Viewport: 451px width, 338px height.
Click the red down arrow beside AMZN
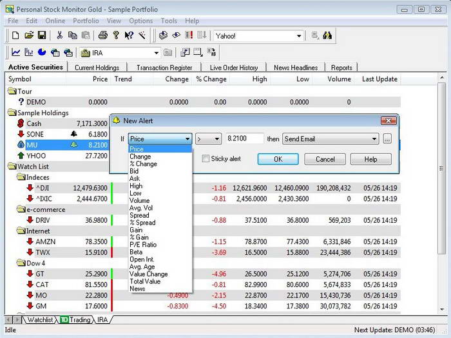pyautogui.click(x=30, y=241)
